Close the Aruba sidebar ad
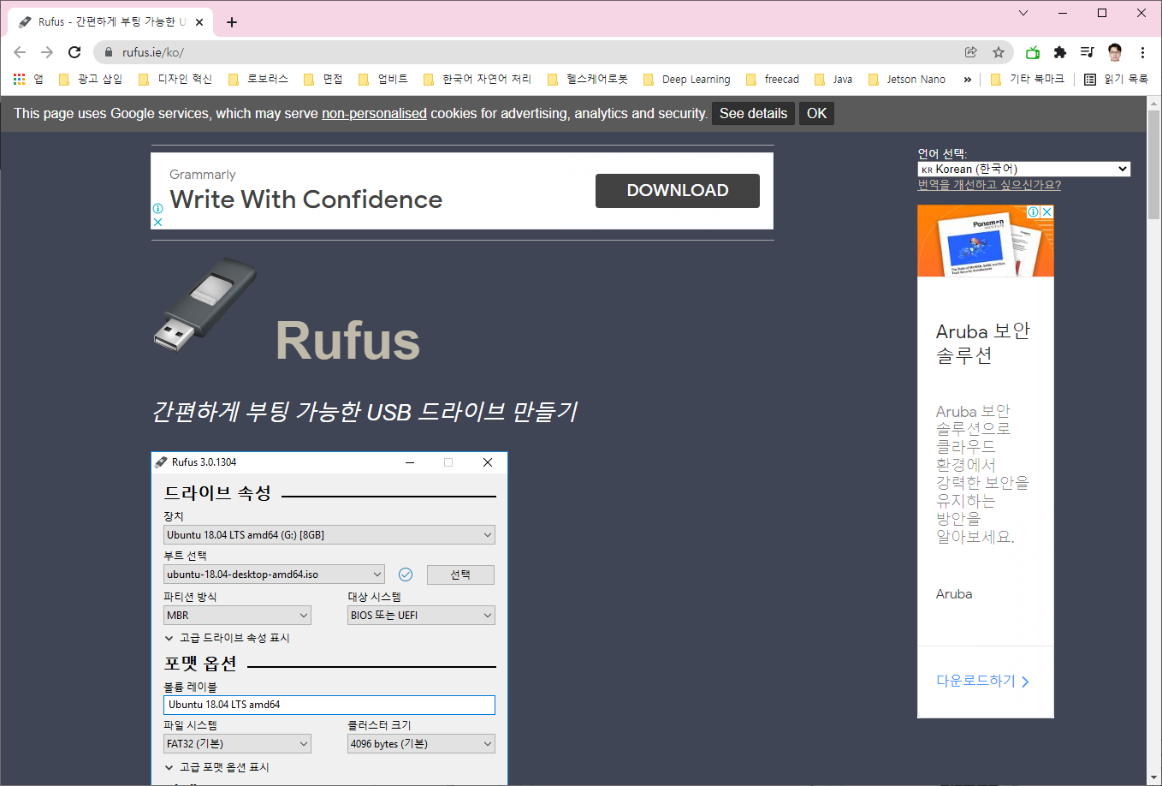1162x786 pixels. pyautogui.click(x=1046, y=211)
